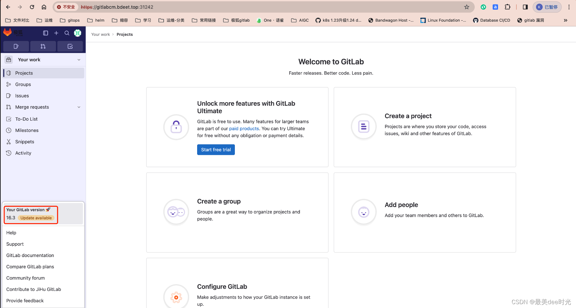The width and height of the screenshot is (576, 308).
Task: Click Your work breadcrumb link
Action: click(x=101, y=35)
